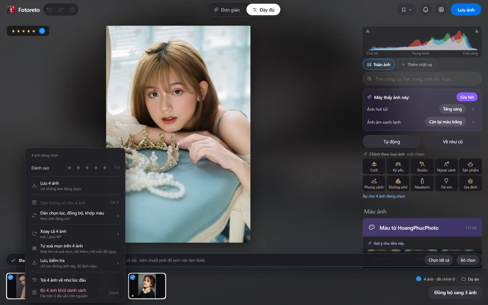This screenshot has width=488, height=305.
Task: Expand Màu từ HoangPhucPhoto panel
Action: tap(422, 228)
